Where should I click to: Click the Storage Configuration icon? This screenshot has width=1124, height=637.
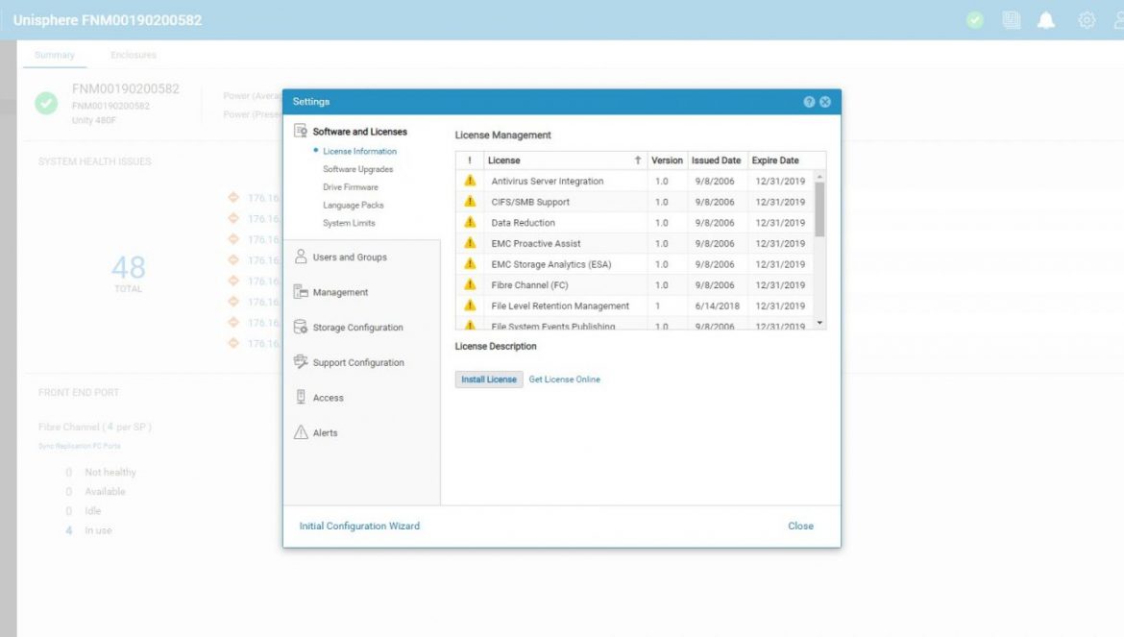point(301,327)
